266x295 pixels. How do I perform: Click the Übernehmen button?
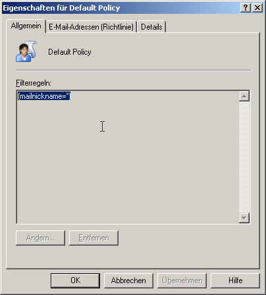click(x=182, y=281)
